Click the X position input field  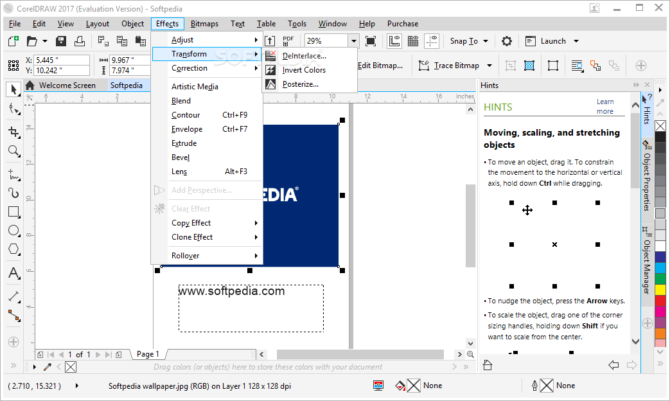point(62,60)
